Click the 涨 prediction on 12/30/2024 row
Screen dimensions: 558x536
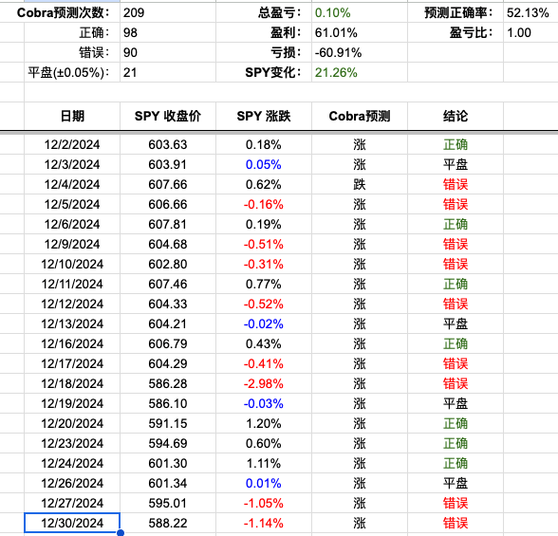tap(360, 523)
